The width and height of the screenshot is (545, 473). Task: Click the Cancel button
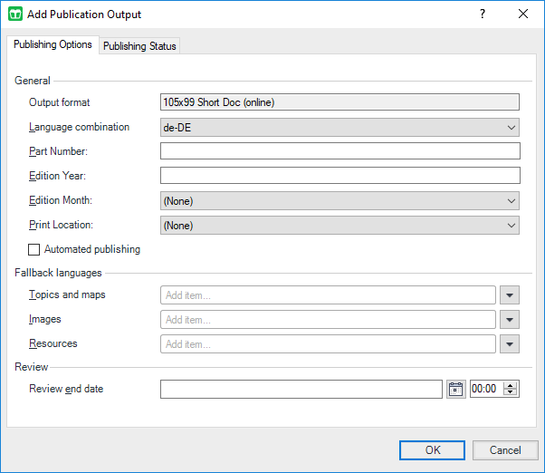(x=505, y=450)
